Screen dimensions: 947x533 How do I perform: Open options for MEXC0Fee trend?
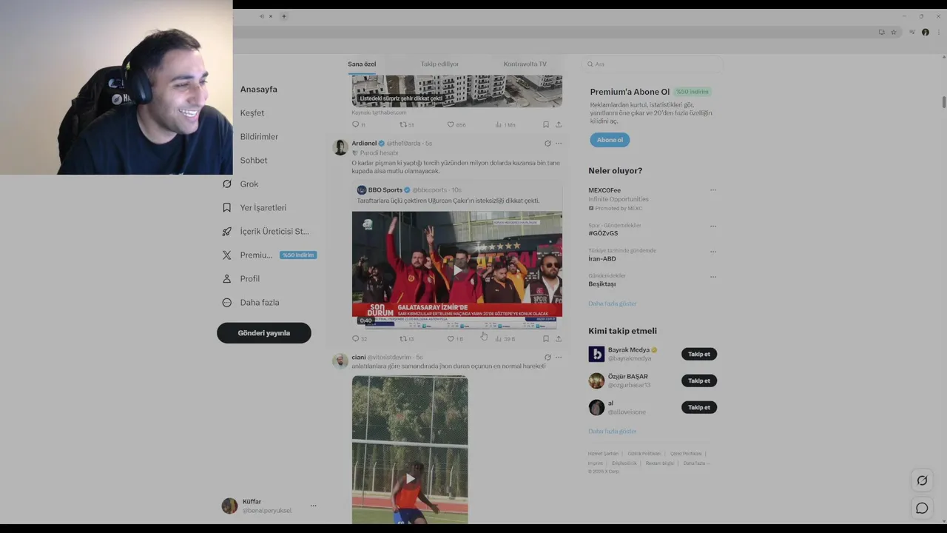tap(713, 190)
